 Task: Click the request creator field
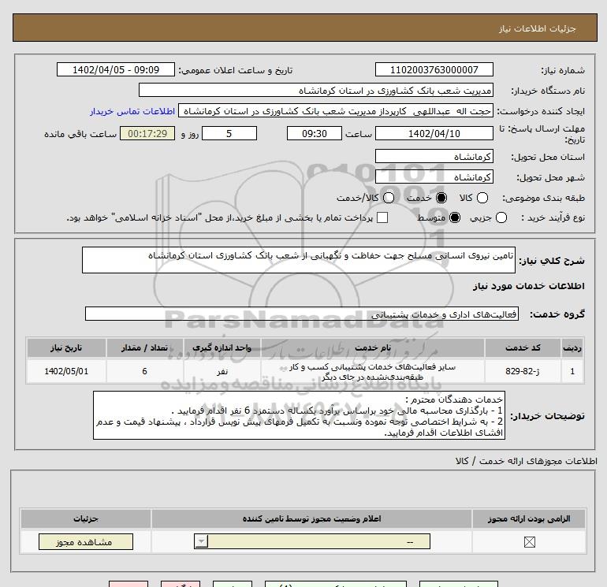(x=336, y=111)
